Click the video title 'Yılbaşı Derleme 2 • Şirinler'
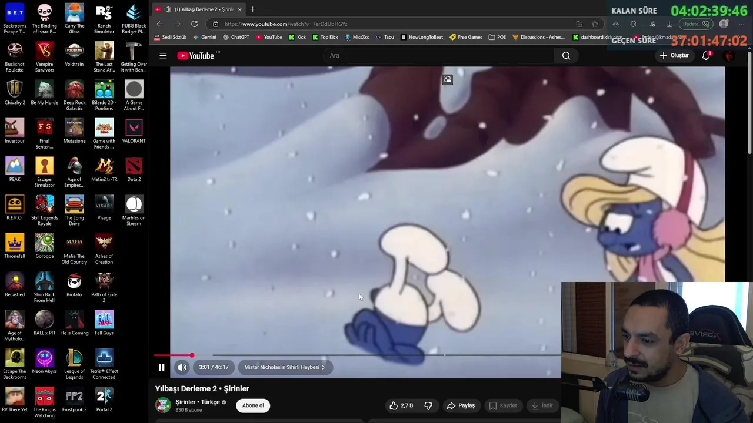 [x=202, y=388]
